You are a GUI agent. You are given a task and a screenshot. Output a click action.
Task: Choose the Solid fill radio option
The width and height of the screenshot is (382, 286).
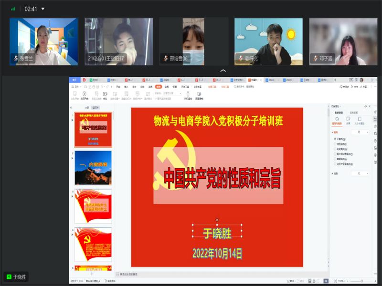[x=335, y=143]
